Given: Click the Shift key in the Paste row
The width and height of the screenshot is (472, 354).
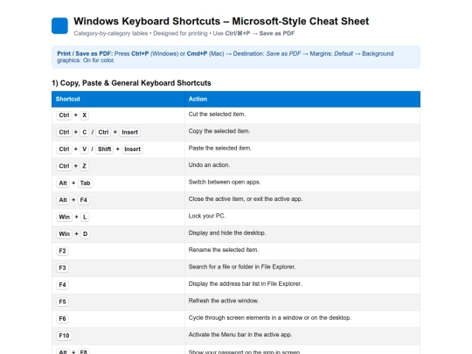Looking at the screenshot, I should pos(105,149).
